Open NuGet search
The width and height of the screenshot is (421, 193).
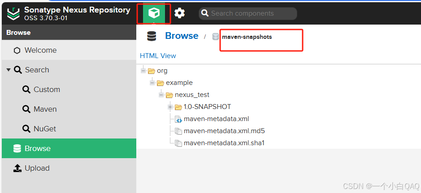pyautogui.click(x=69, y=129)
